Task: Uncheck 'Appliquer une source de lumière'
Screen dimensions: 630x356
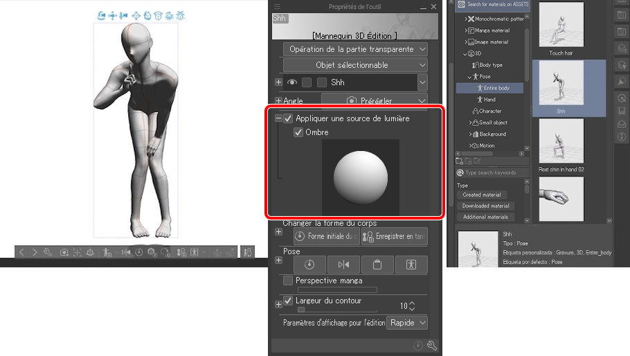Action: [289, 118]
